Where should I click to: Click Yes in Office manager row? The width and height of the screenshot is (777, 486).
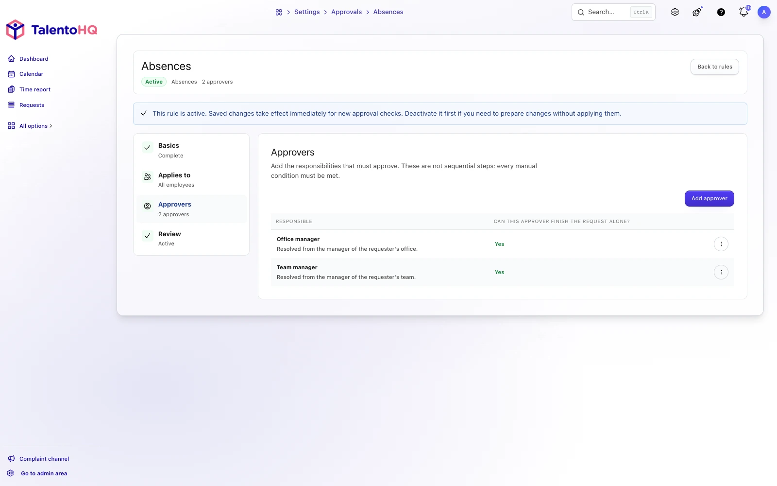click(x=499, y=244)
